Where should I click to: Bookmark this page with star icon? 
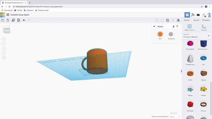tap(202, 7)
